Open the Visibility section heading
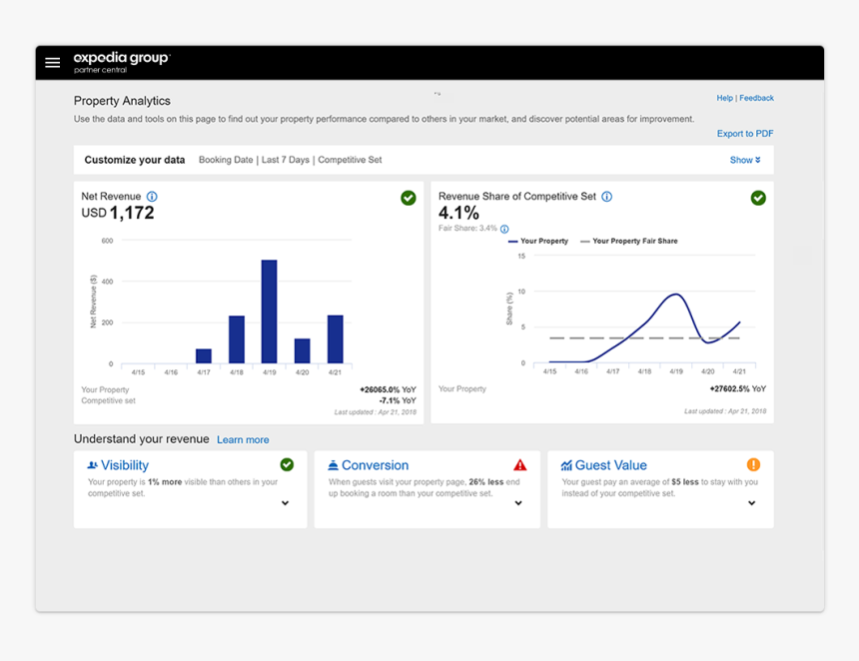 coord(125,465)
